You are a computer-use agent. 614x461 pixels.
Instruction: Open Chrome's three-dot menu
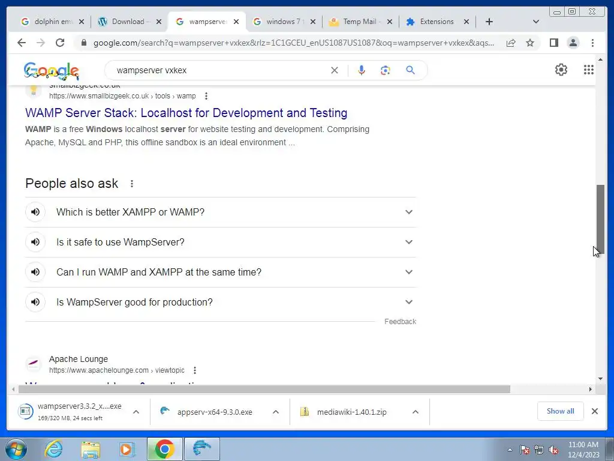pos(592,43)
